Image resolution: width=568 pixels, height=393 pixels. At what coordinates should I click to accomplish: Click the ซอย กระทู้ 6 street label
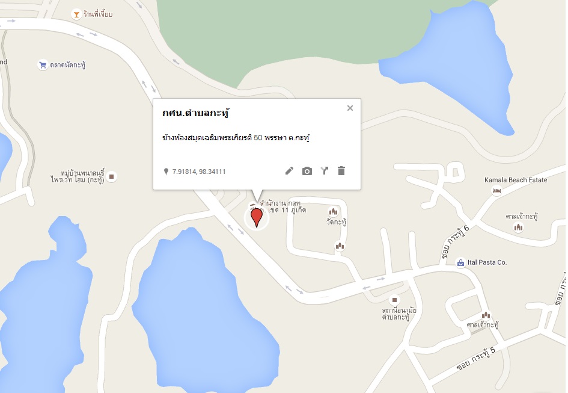coord(456,242)
